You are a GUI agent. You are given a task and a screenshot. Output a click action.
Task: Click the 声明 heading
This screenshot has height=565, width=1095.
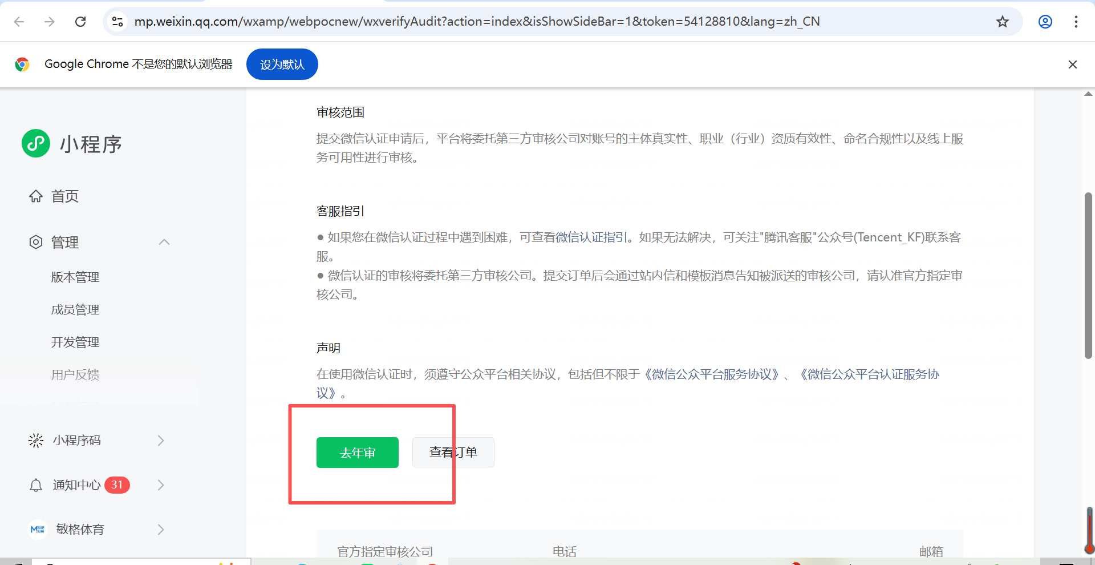(328, 348)
